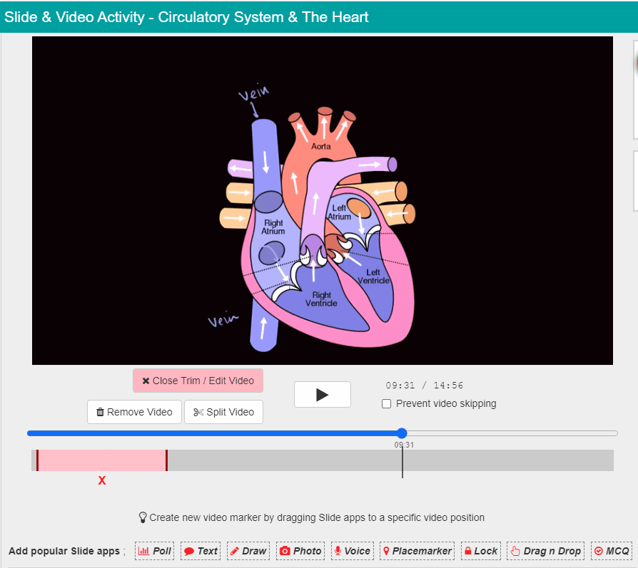Delete trimmed segment with the red X
The height and width of the screenshot is (568, 638).
tap(102, 480)
